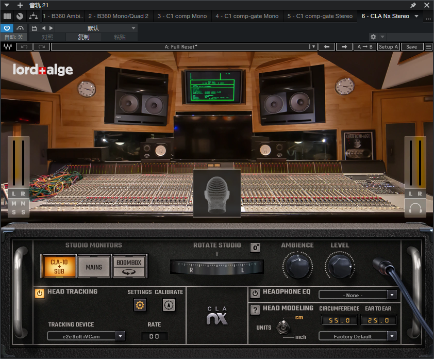Switch to the 1 - B360 Ambi.. tab
Image resolution: width=434 pixels, height=359 pixels.
[63, 16]
